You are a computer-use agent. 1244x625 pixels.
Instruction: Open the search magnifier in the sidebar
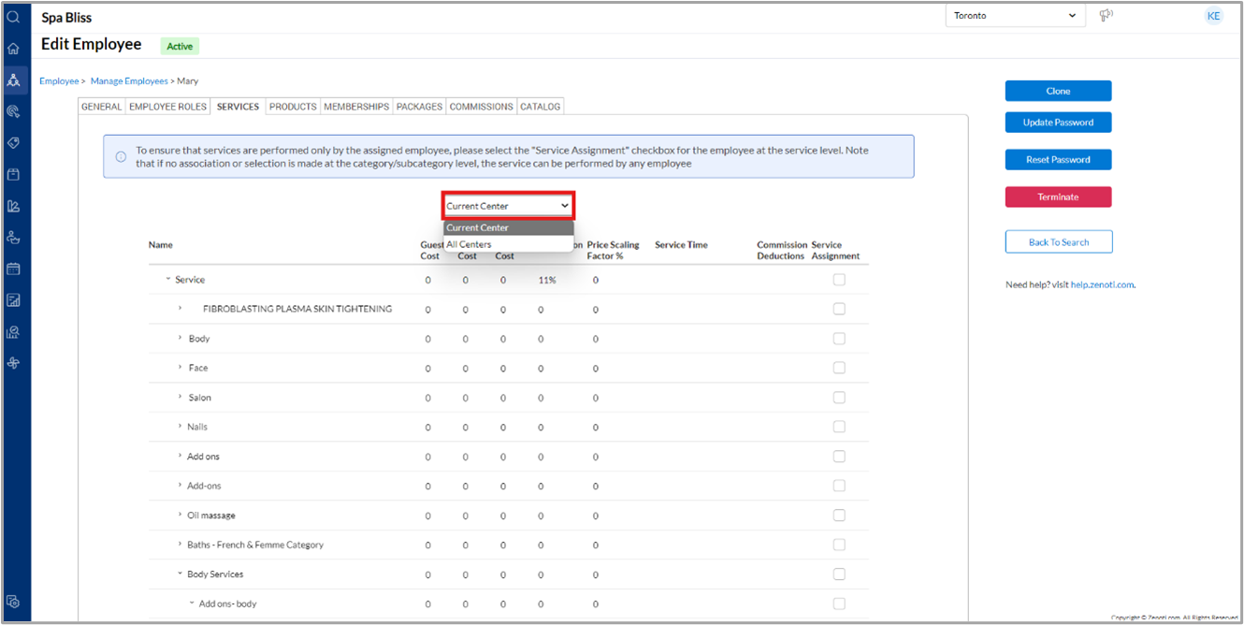(13, 17)
